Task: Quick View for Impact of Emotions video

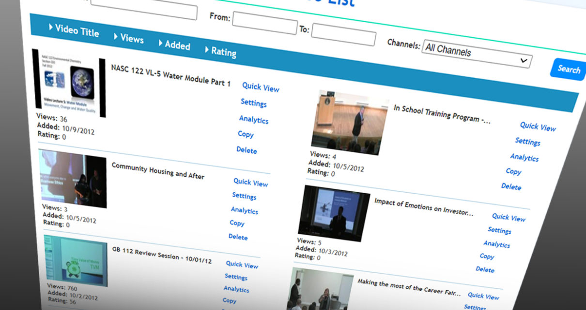Action: coord(509,217)
